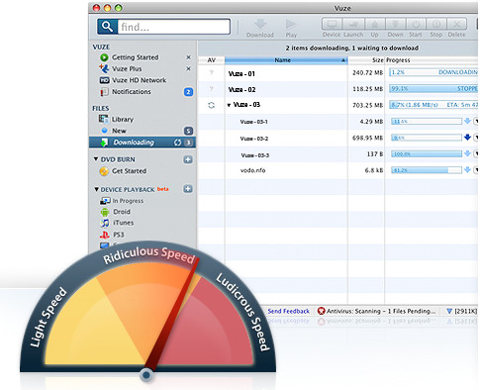
Task: Click the Play toolbar button
Action: click(x=291, y=28)
